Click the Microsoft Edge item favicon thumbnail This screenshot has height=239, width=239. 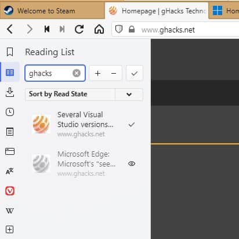[x=41, y=164]
